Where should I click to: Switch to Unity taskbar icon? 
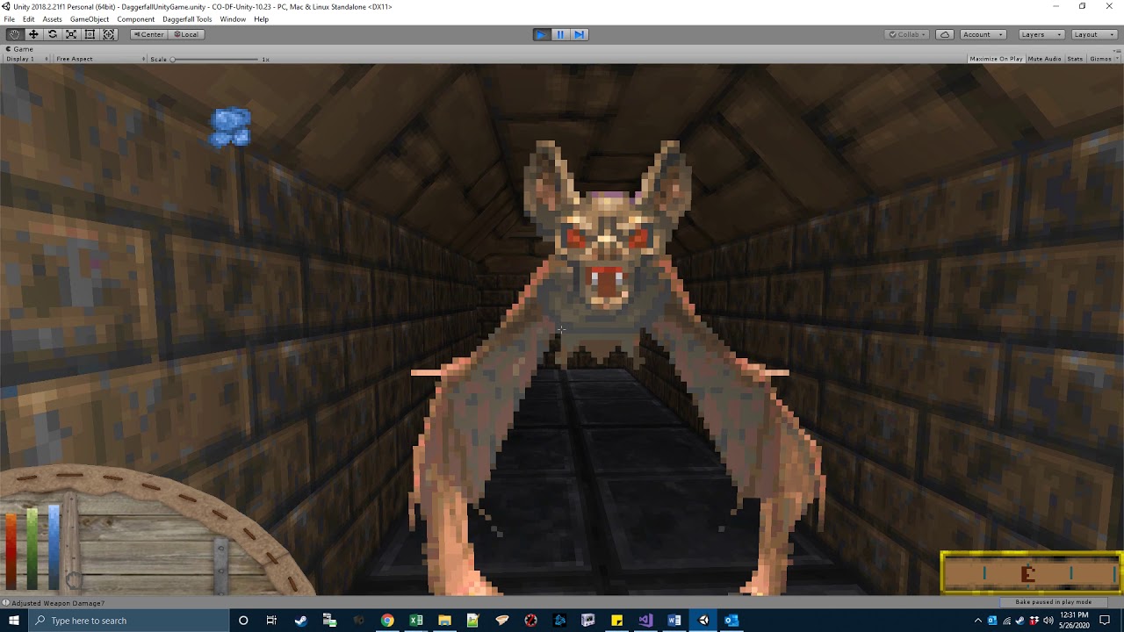[703, 621]
